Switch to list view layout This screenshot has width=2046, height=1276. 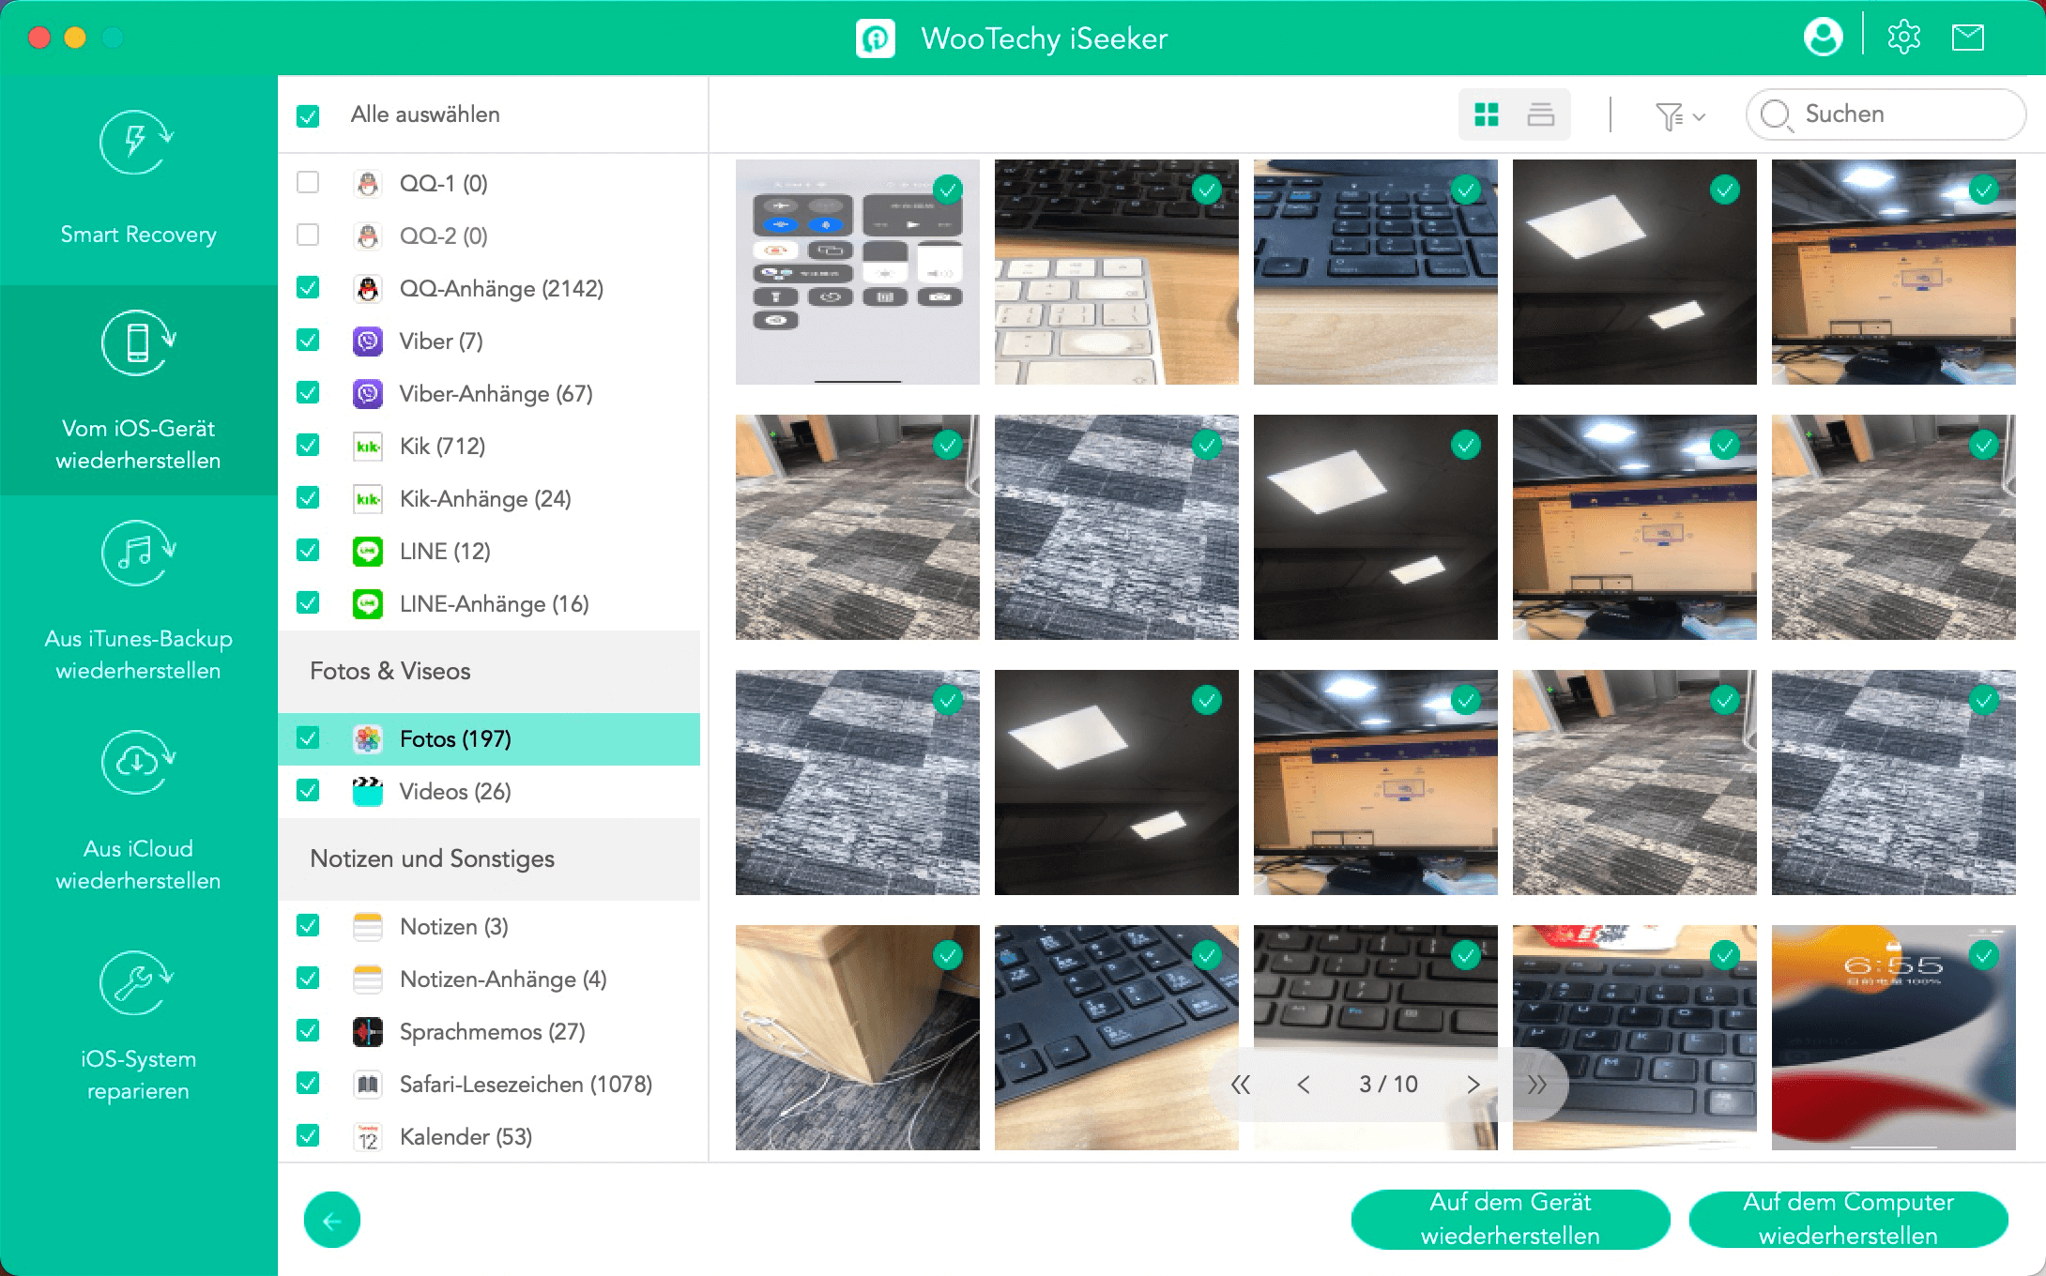pyautogui.click(x=1541, y=114)
